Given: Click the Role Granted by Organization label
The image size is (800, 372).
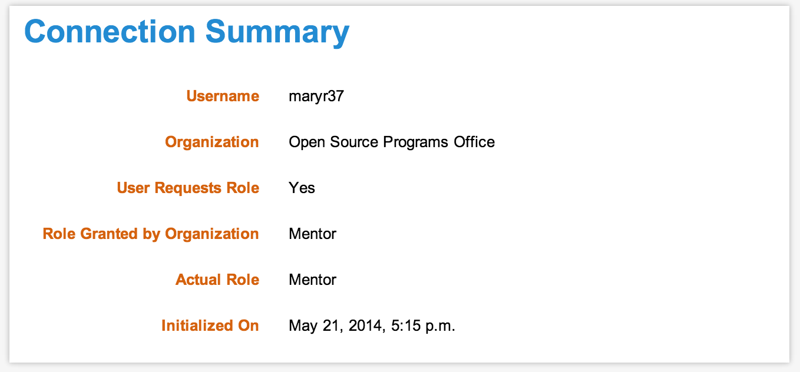Looking at the screenshot, I should coord(151,234).
